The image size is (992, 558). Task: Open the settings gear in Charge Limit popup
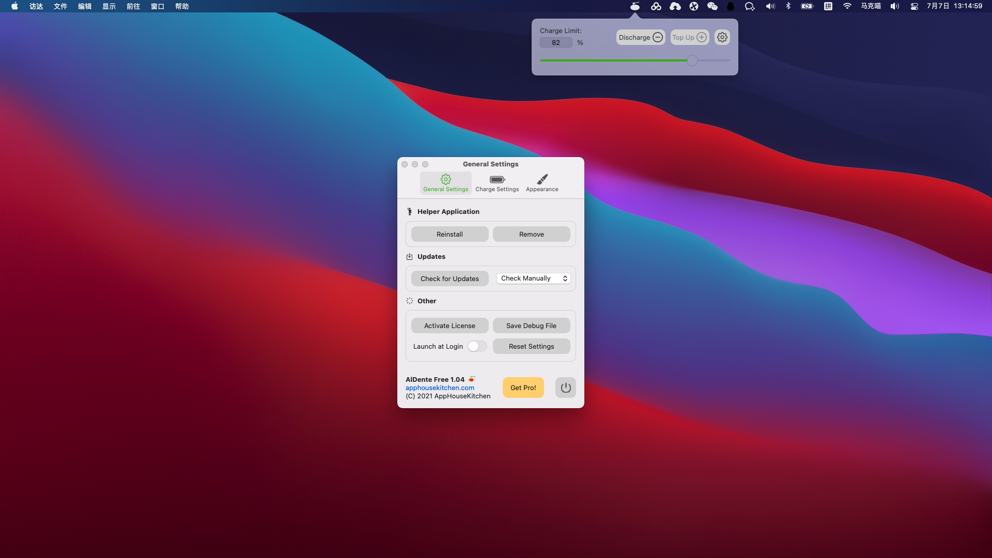click(722, 37)
